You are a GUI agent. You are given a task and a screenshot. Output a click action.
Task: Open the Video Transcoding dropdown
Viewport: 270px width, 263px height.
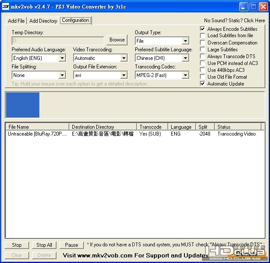click(101, 58)
